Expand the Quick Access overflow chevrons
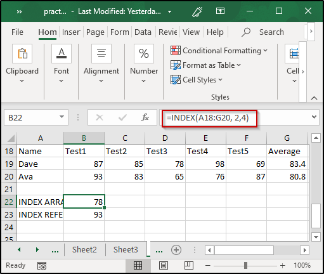Screen dimensions: 324x274 19,11
